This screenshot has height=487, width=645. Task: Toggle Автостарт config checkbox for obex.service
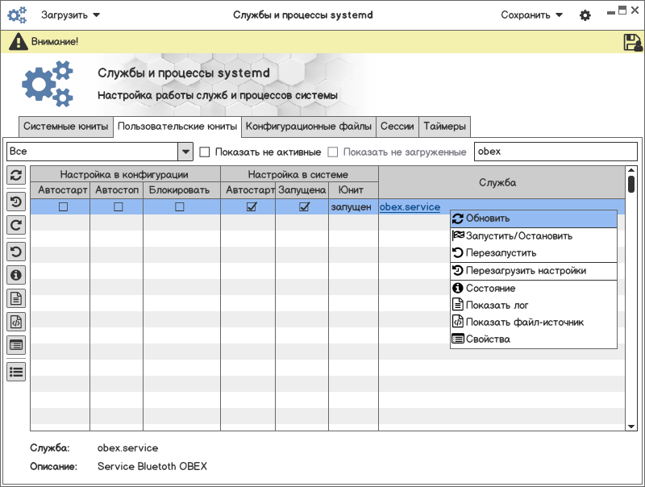[x=63, y=207]
